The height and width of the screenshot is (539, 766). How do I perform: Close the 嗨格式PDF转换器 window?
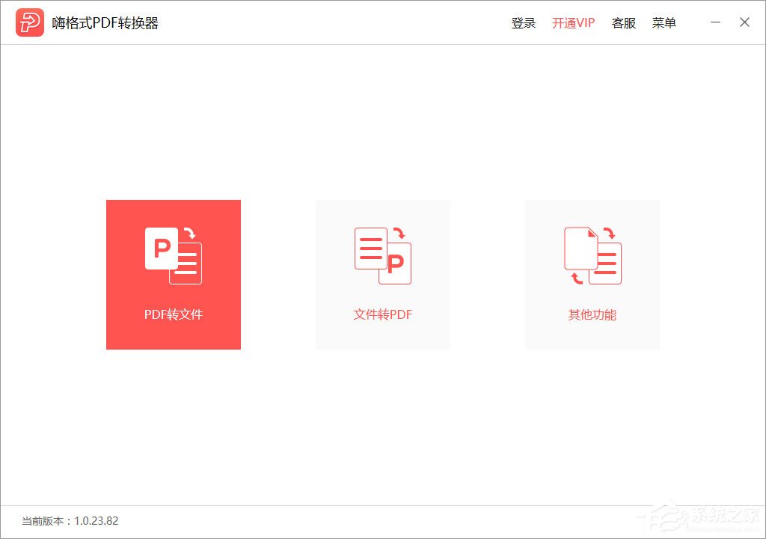(744, 22)
